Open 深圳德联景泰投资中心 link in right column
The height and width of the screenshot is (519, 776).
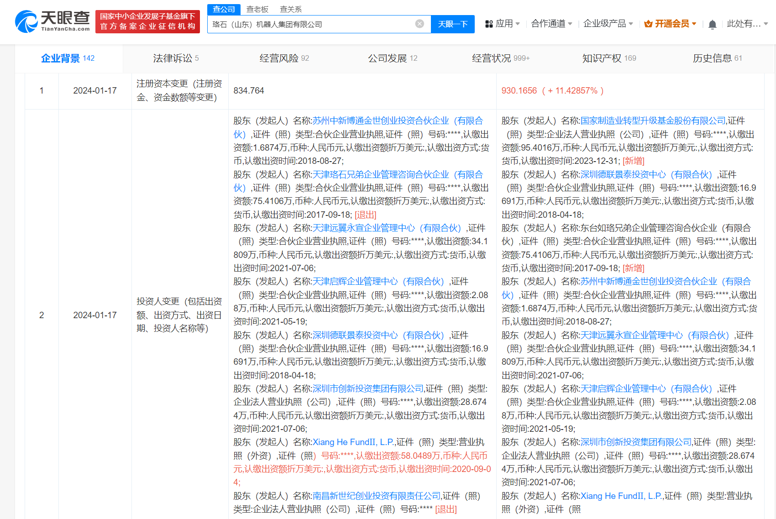(x=646, y=175)
